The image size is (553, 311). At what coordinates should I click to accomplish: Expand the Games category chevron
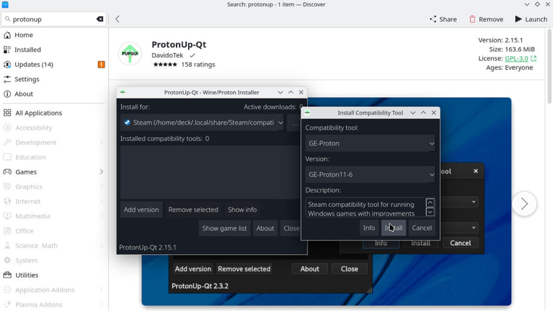click(x=101, y=172)
